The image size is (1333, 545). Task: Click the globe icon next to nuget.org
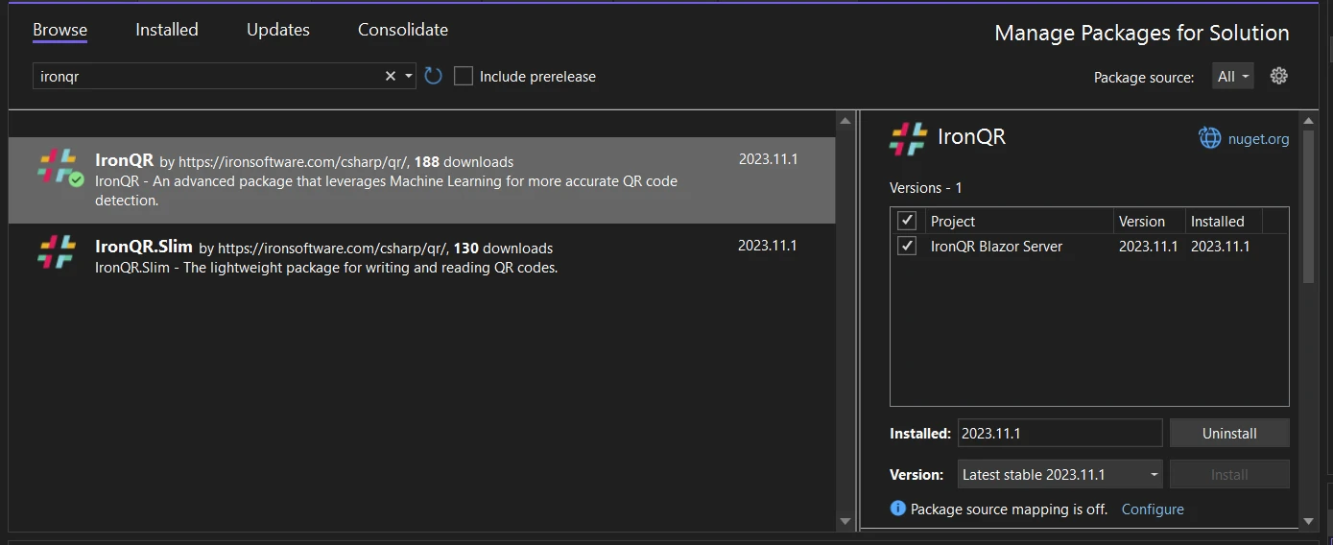(x=1209, y=138)
